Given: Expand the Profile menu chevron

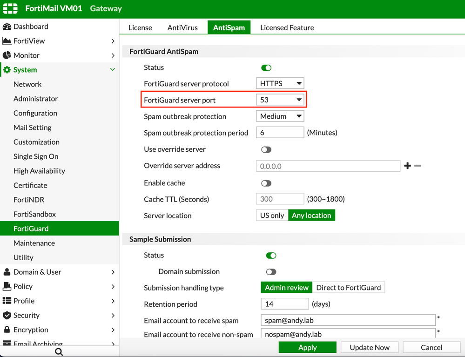Looking at the screenshot, I should [x=113, y=301].
